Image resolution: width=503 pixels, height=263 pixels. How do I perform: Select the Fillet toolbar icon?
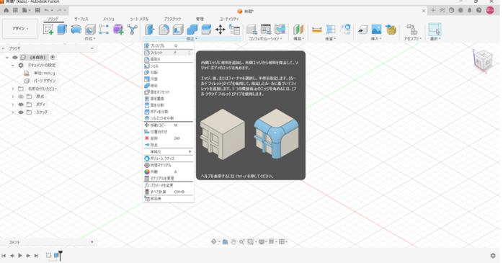[164, 30]
